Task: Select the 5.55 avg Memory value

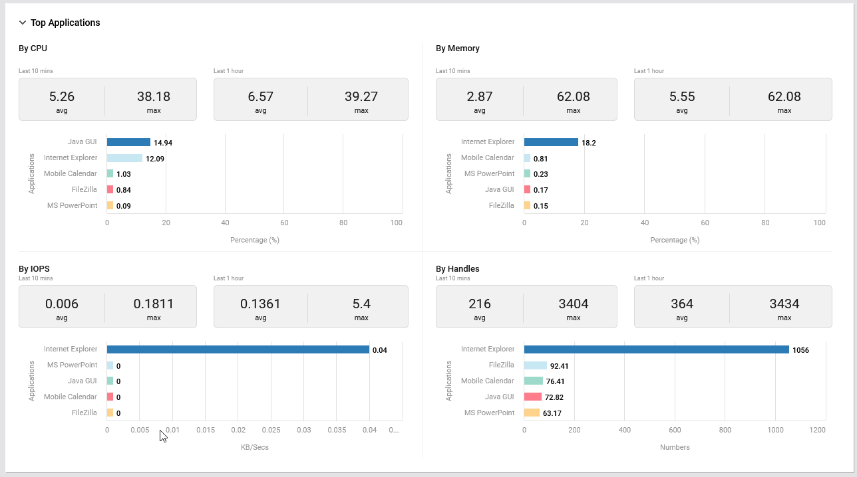Action: pos(681,96)
